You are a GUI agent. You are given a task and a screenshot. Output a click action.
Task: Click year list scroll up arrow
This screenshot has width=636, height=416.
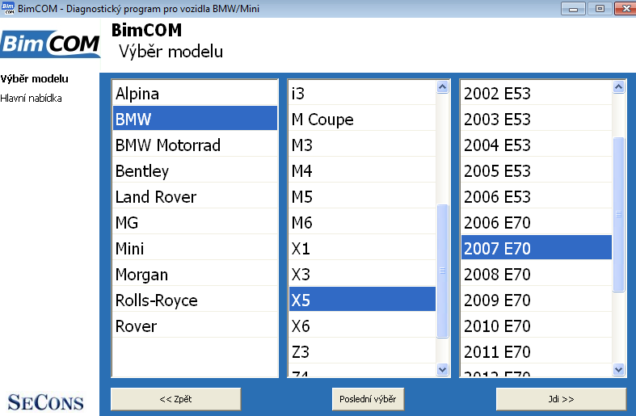[618, 86]
